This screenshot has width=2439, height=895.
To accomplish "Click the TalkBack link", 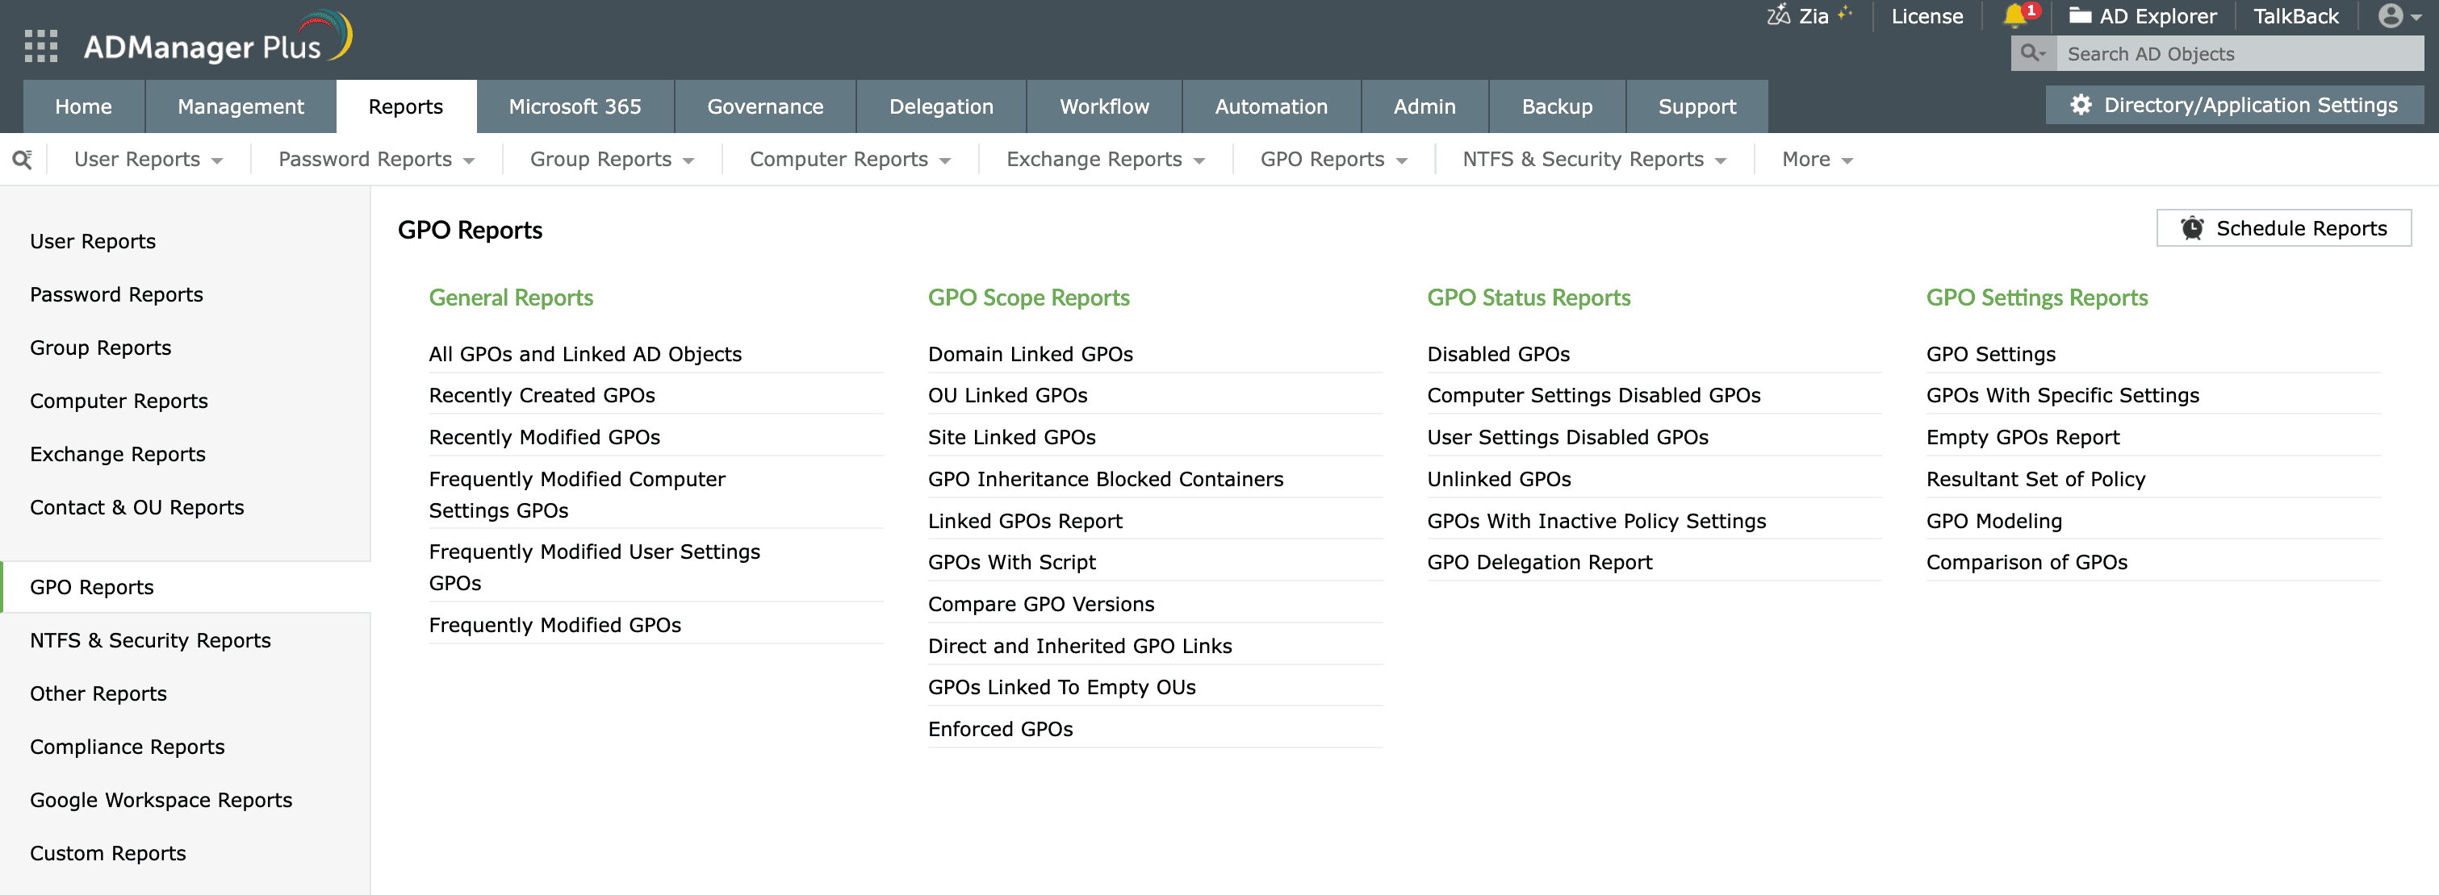I will tap(2295, 16).
